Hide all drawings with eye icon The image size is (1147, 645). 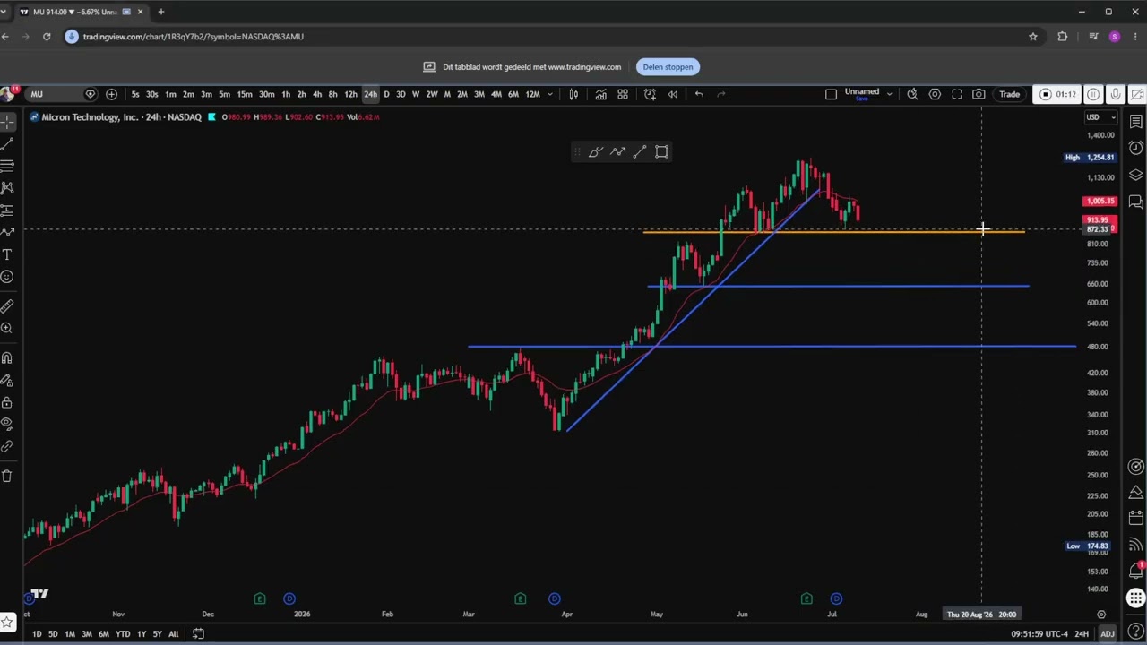click(7, 424)
